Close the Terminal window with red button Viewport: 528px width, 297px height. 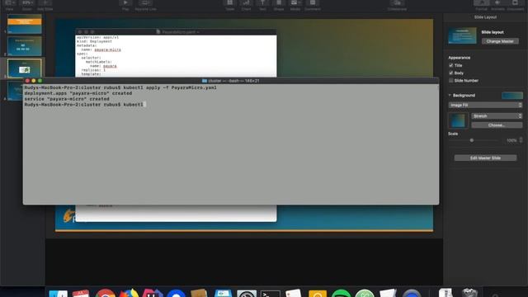point(27,81)
